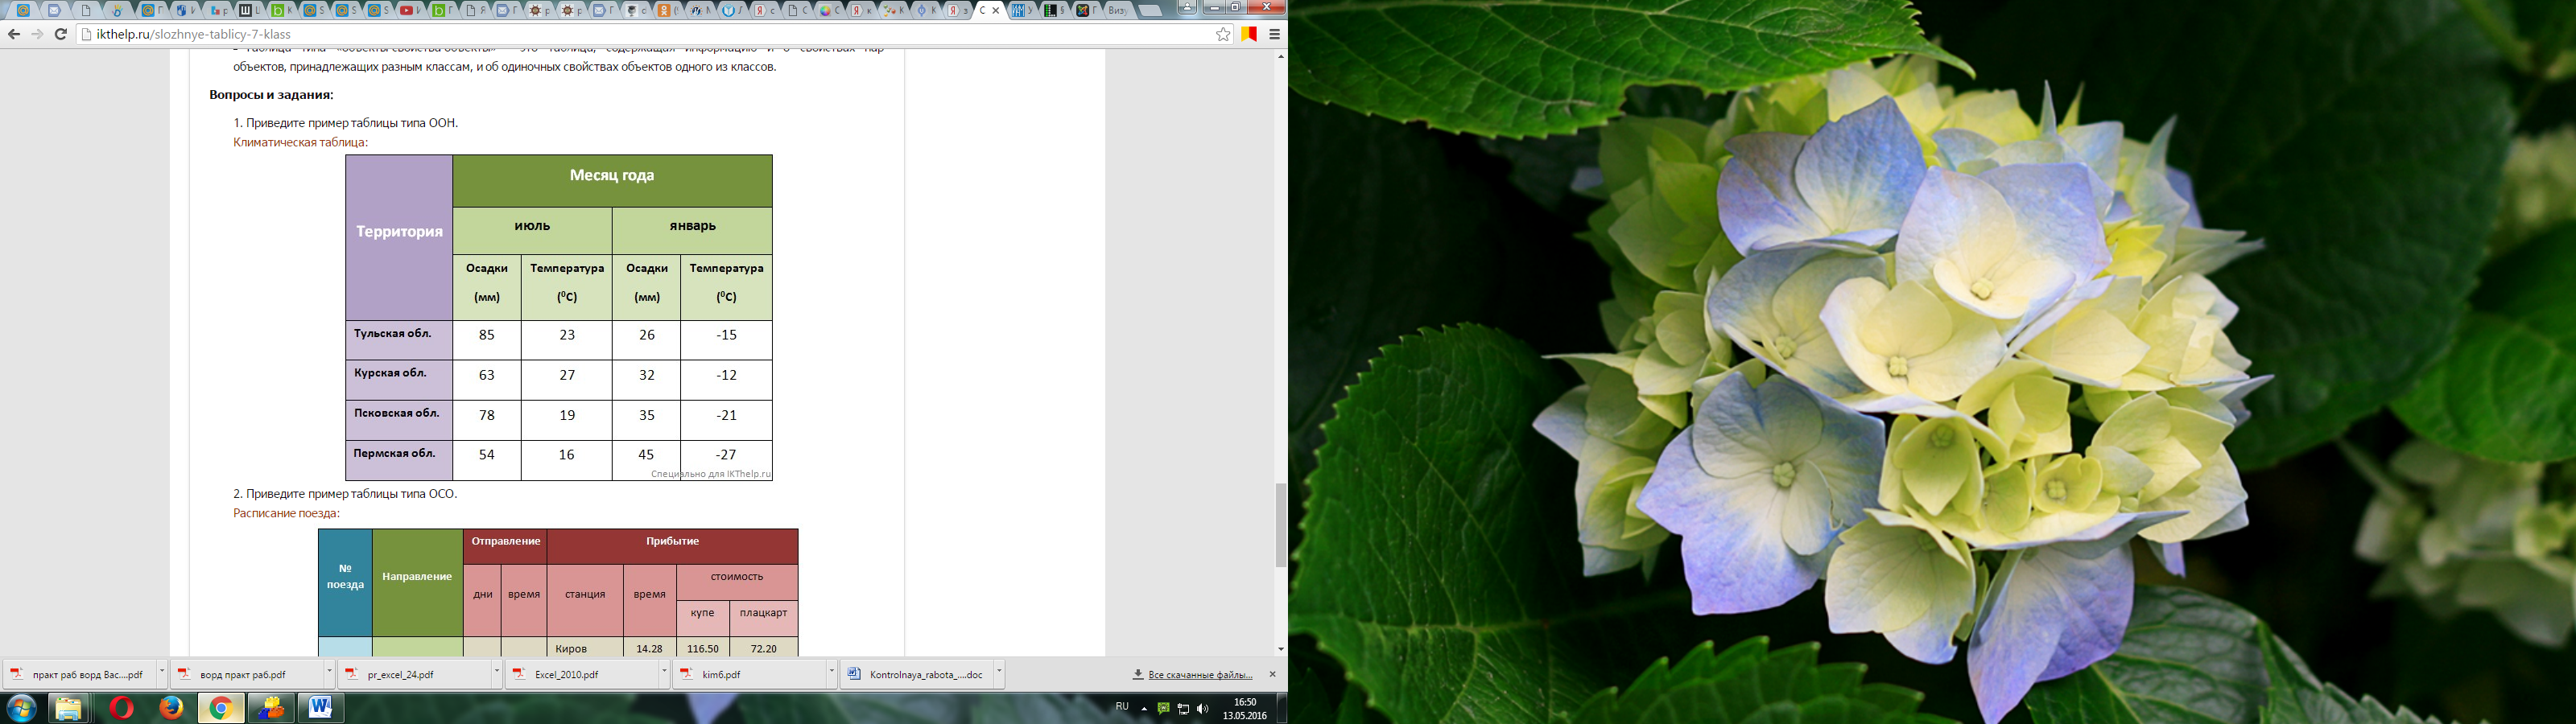
Task: Open Windows Explorer folder icon on taskbar
Action: 68,709
